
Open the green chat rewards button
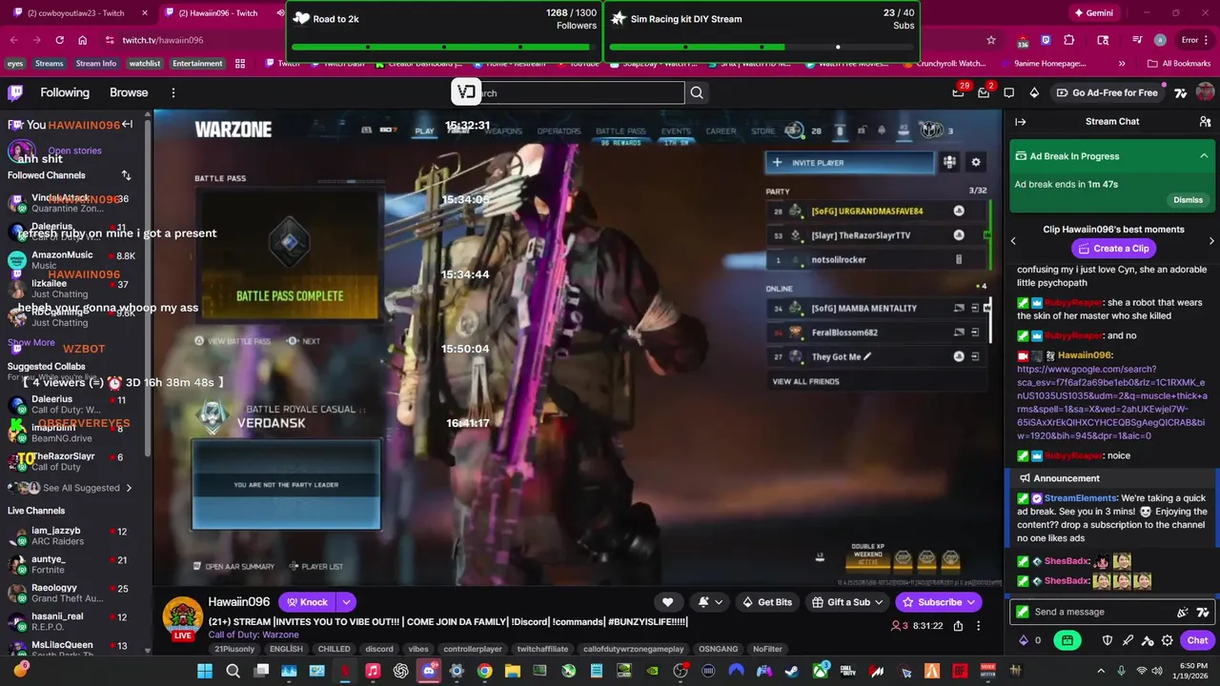1067,640
